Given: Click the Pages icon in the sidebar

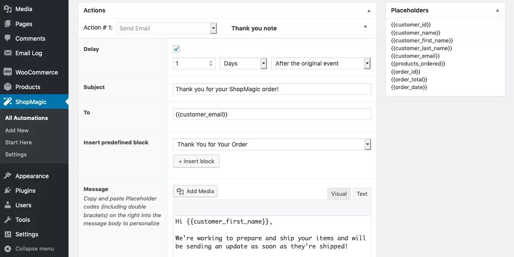Looking at the screenshot, I should coord(8,24).
